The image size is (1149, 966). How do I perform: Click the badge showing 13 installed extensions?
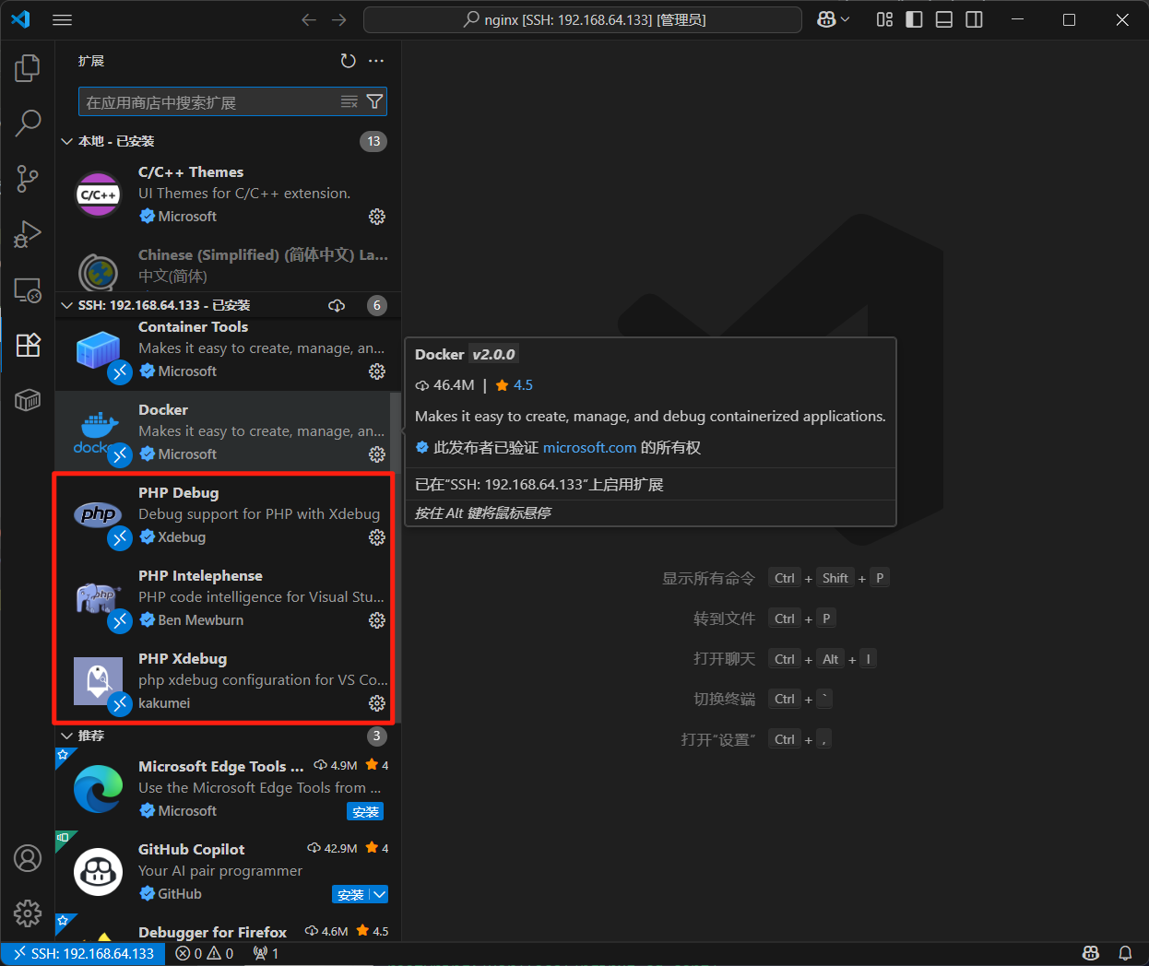tap(373, 141)
